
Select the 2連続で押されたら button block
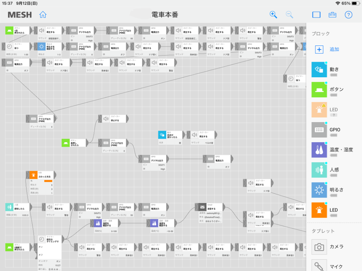point(18,247)
